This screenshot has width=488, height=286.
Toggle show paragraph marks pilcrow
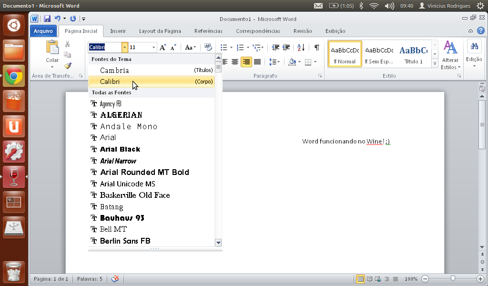(316, 47)
